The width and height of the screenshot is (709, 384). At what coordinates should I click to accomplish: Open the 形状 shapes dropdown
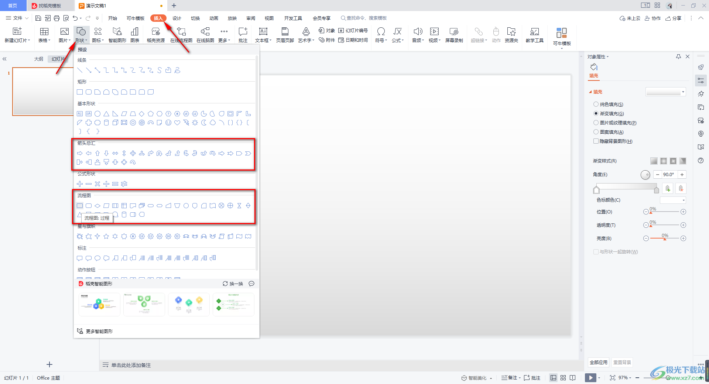click(81, 35)
